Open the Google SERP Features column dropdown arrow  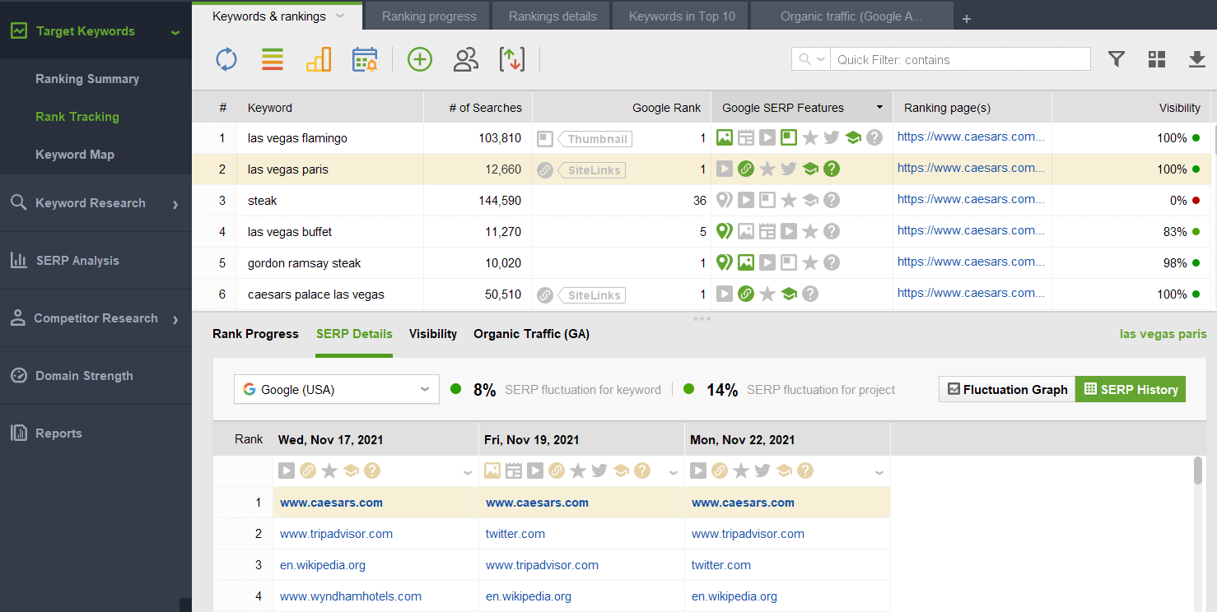pos(879,108)
